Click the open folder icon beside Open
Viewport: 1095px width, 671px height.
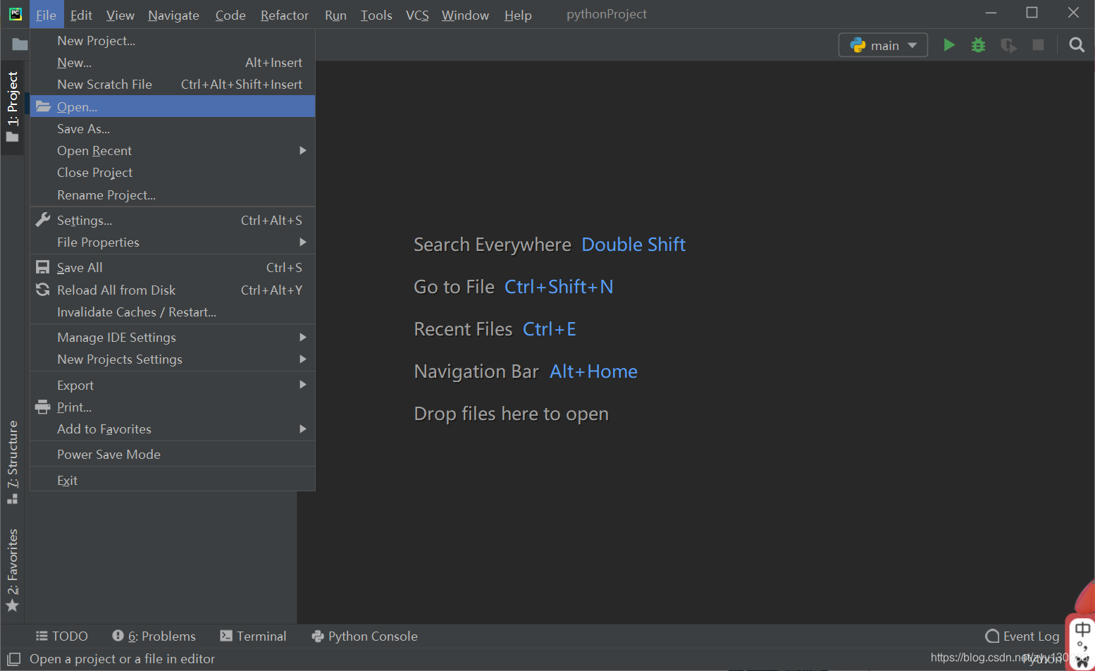tap(44, 106)
